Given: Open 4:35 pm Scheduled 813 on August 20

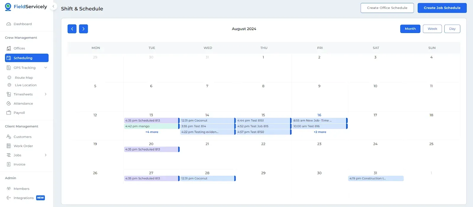Looking at the screenshot, I should pyautogui.click(x=152, y=149).
